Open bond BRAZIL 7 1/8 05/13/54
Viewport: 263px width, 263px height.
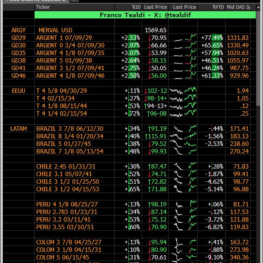(70, 151)
